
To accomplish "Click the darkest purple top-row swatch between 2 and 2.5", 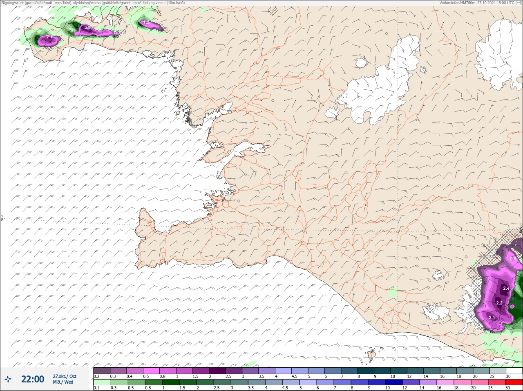I will tap(217, 371).
